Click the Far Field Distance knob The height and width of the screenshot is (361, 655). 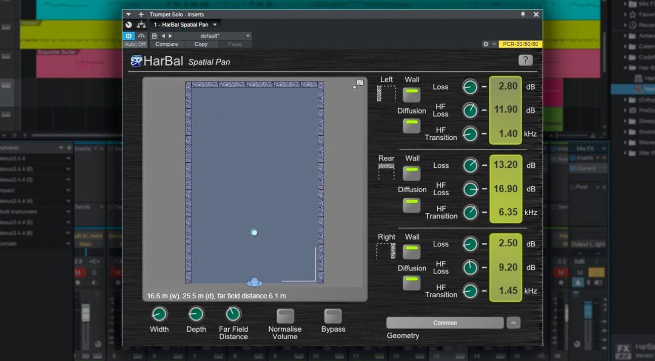(x=233, y=314)
